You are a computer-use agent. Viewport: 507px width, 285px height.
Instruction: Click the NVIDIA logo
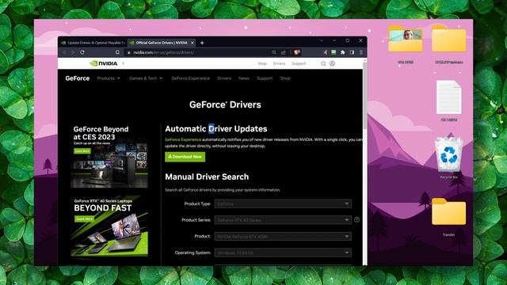(x=104, y=63)
